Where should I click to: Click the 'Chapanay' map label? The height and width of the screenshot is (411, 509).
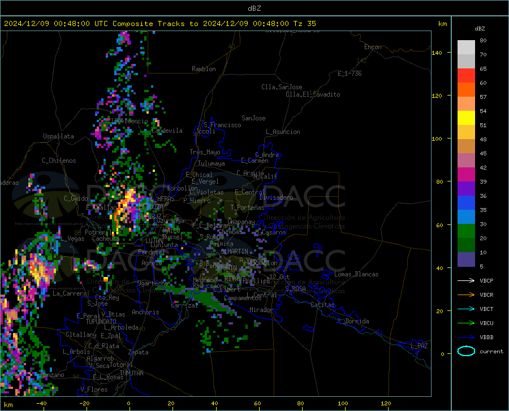[241, 222]
